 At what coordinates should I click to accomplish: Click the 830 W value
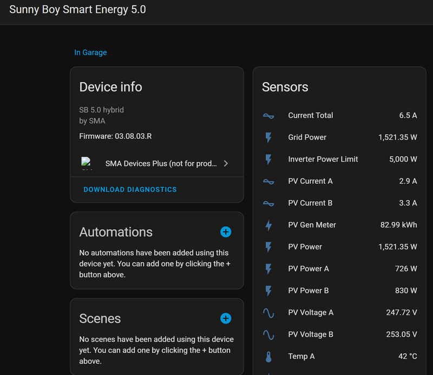point(406,291)
